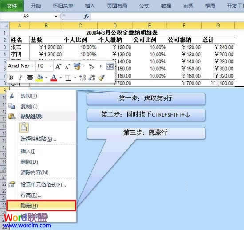Click the green 文件 File button
Image resolution: width=244 pixels, height=230 pixels.
click(x=12, y=6)
